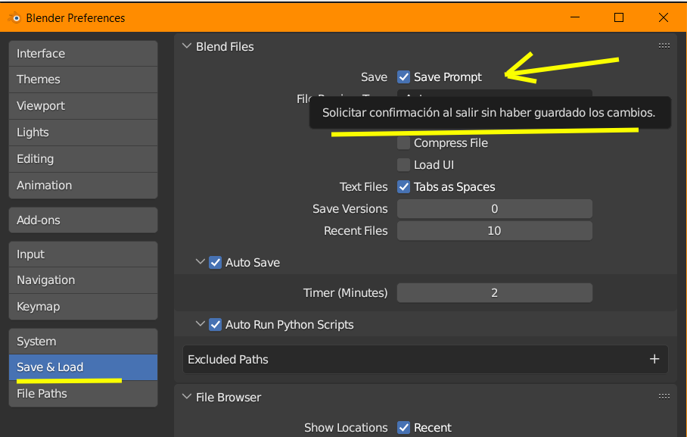This screenshot has width=687, height=437.
Task: Click the Timer (Minutes) value field
Action: [494, 293]
